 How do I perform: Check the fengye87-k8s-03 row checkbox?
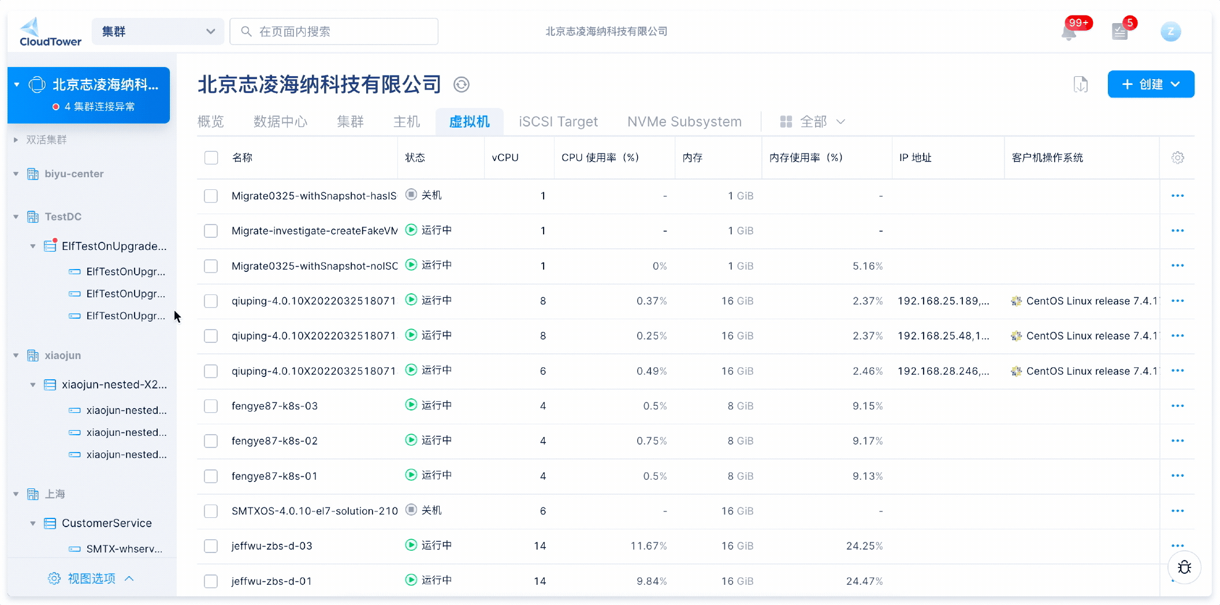211,406
